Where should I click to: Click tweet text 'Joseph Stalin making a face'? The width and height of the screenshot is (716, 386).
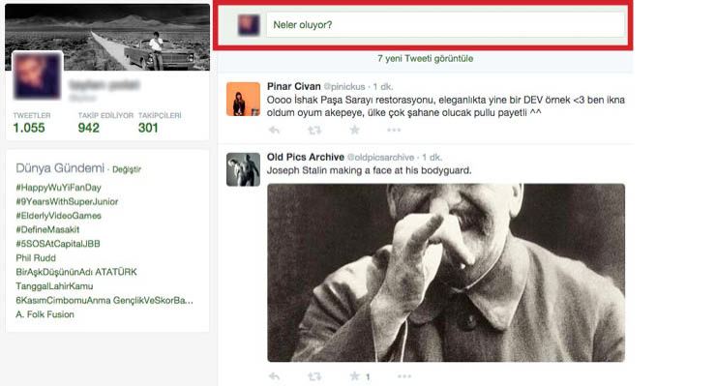click(369, 170)
